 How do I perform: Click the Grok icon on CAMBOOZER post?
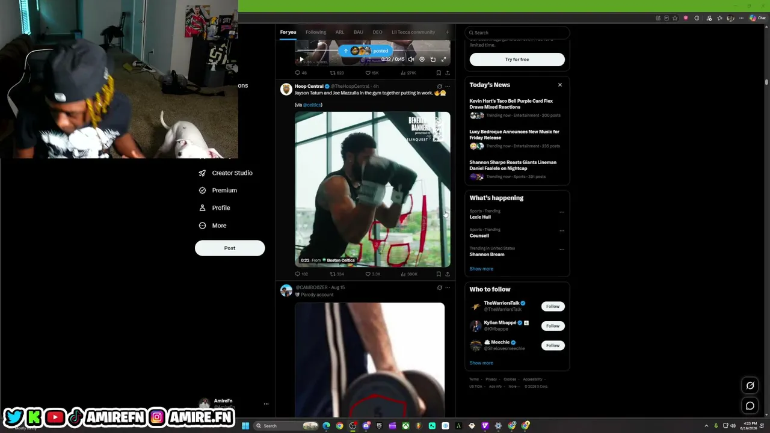point(439,287)
